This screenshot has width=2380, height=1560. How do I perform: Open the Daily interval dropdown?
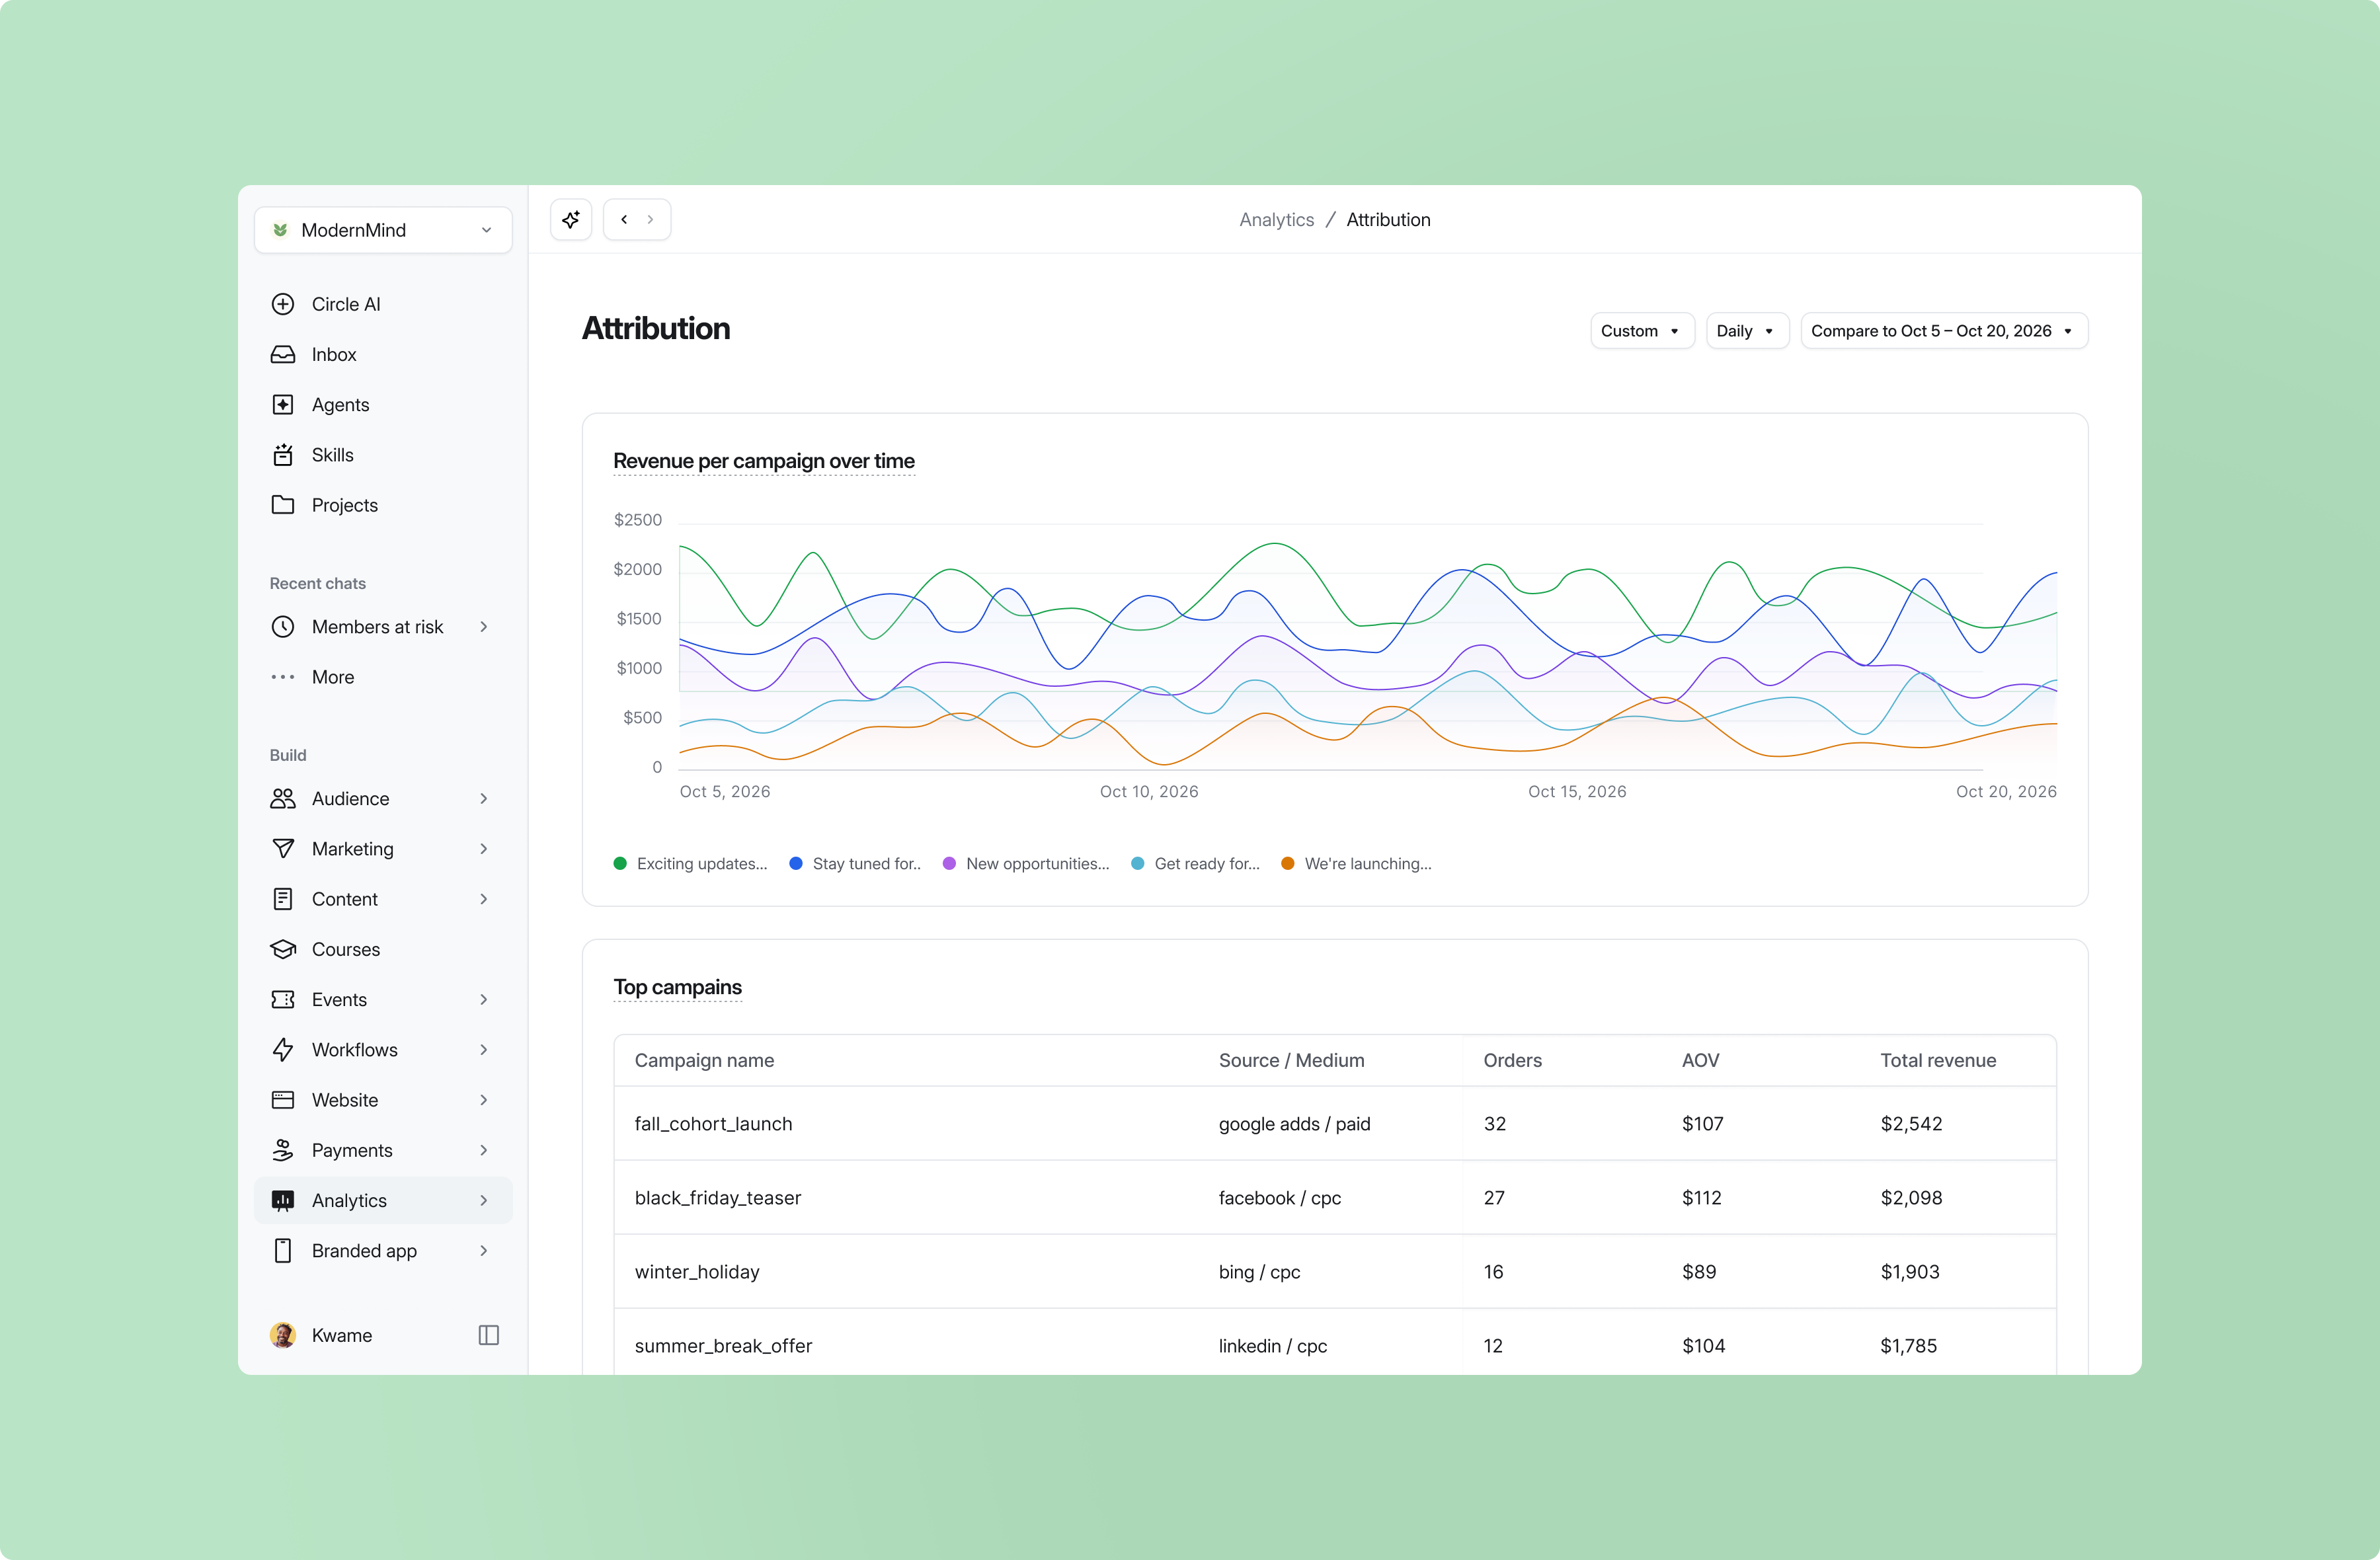pos(1747,331)
